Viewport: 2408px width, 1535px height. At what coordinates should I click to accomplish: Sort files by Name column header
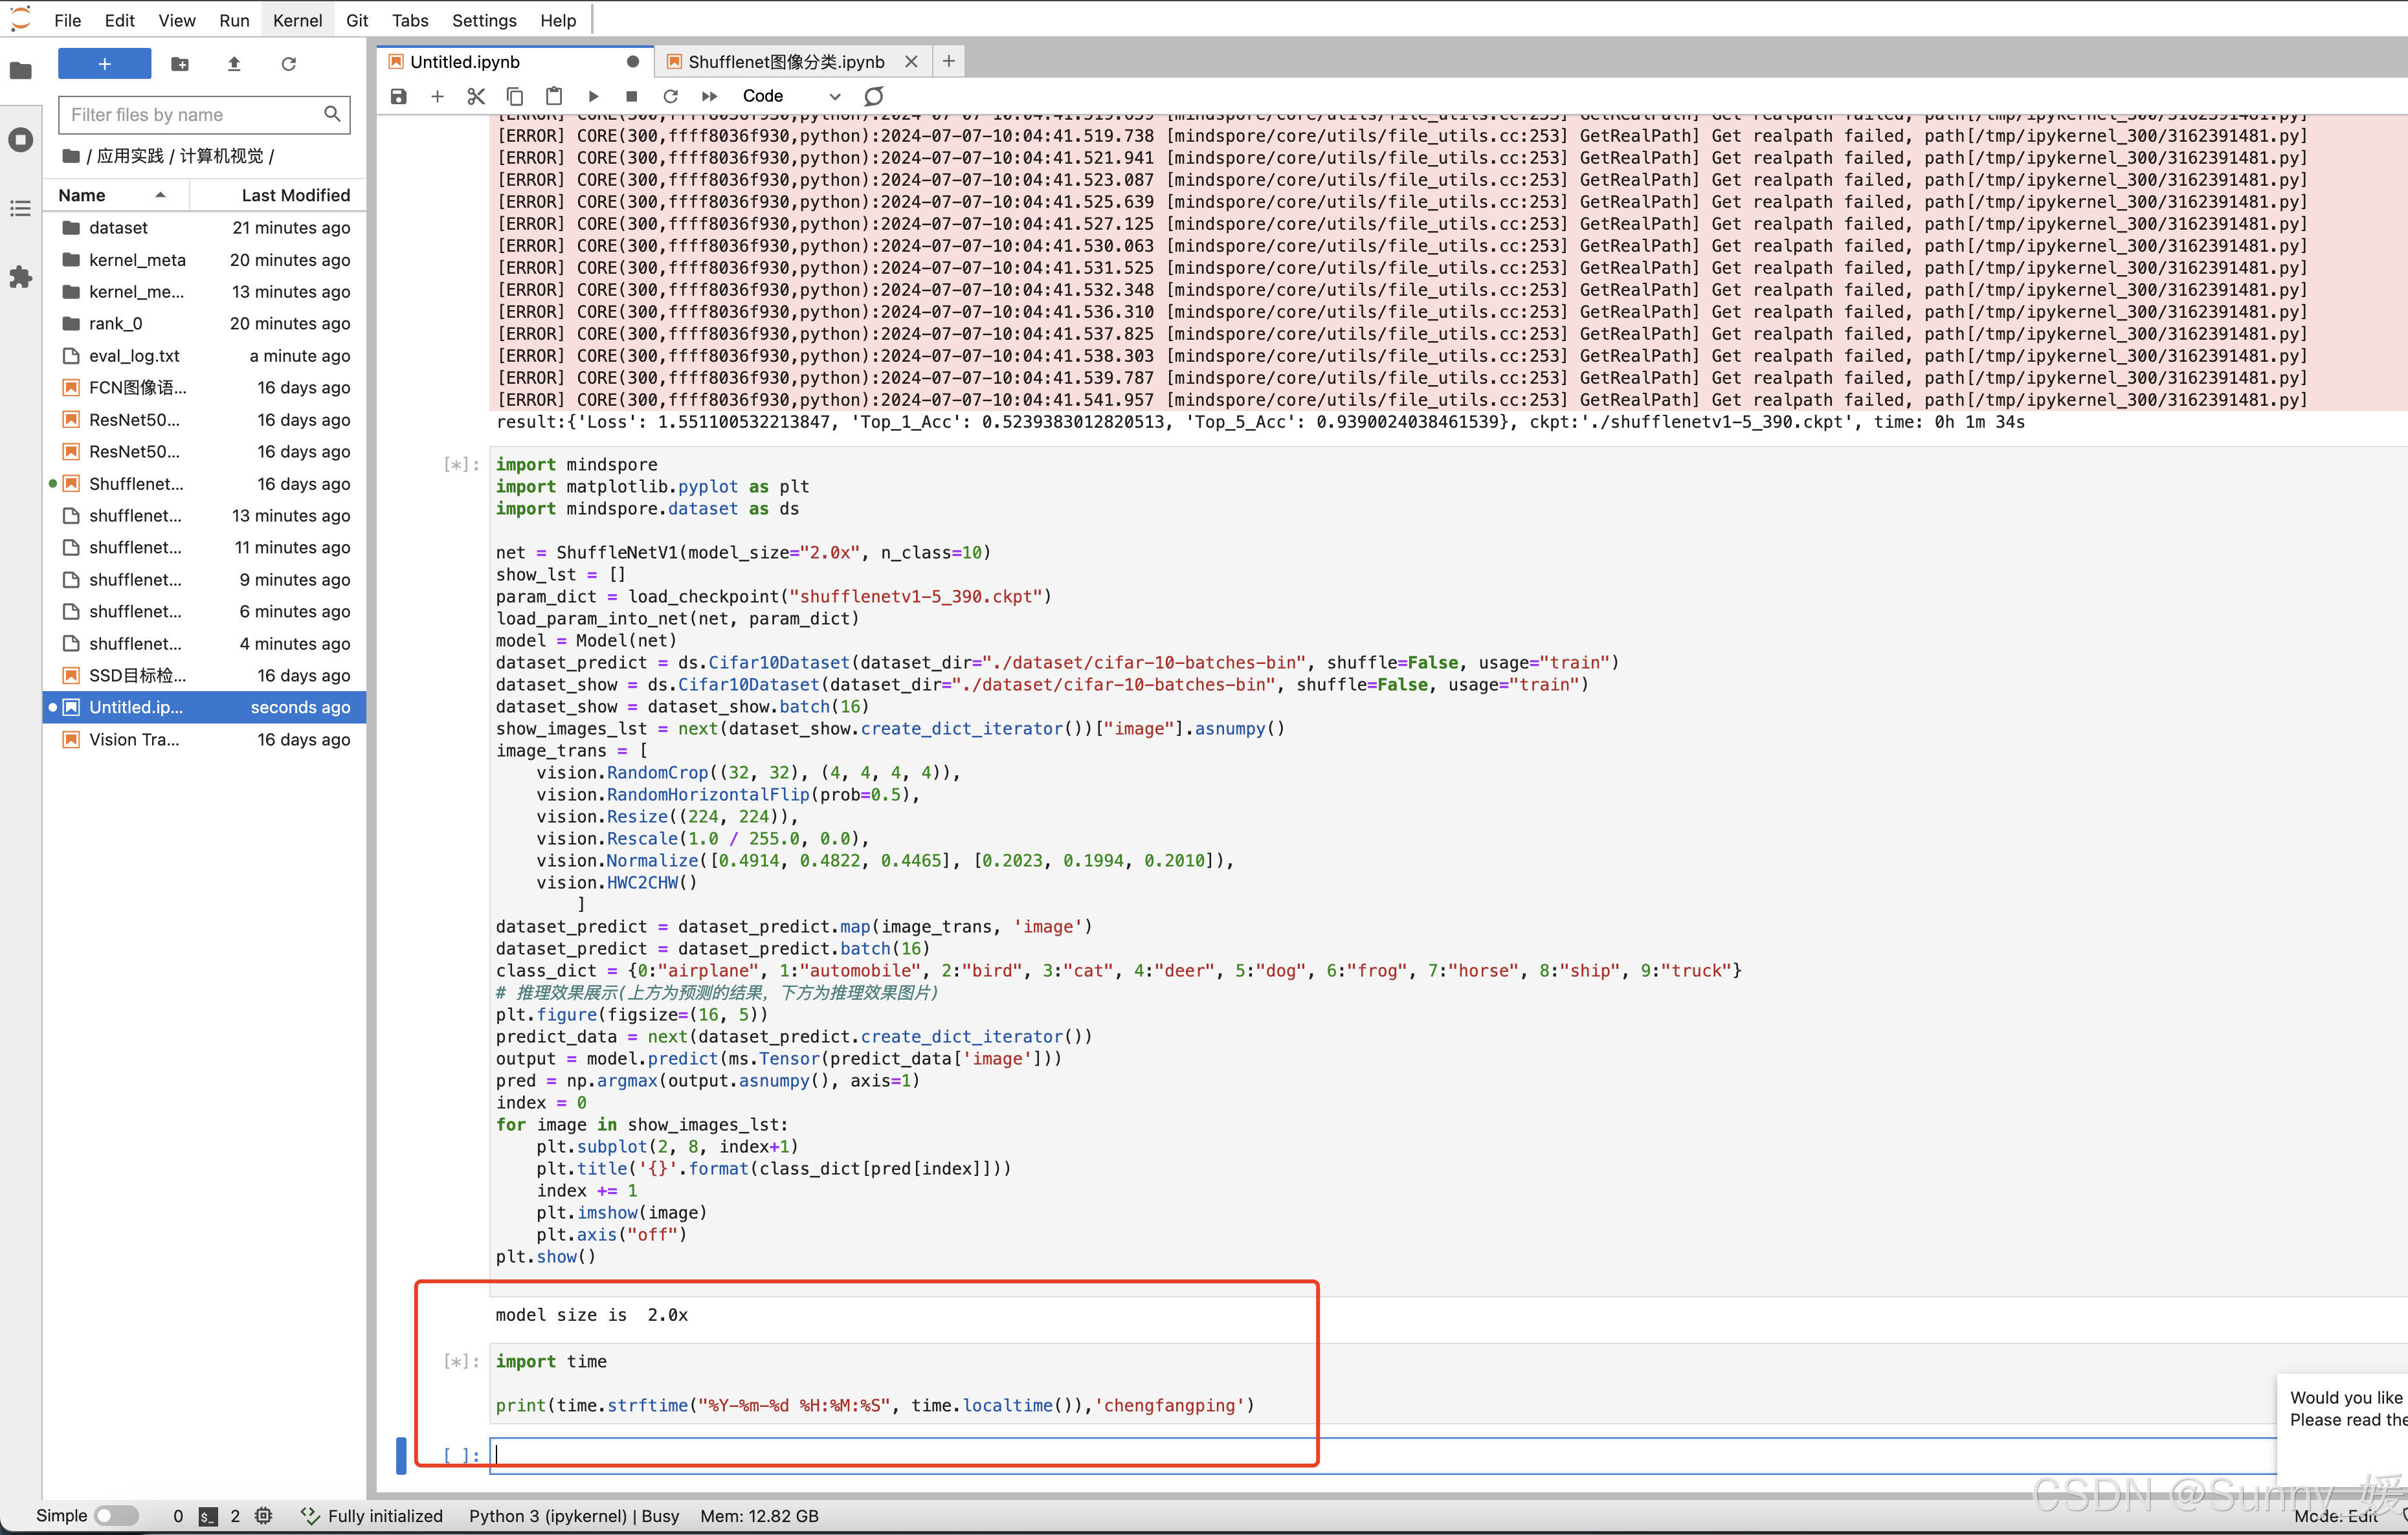[x=116, y=195]
